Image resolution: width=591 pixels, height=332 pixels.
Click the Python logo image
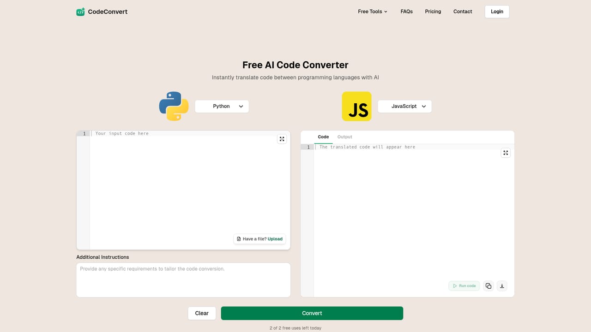[x=174, y=106]
